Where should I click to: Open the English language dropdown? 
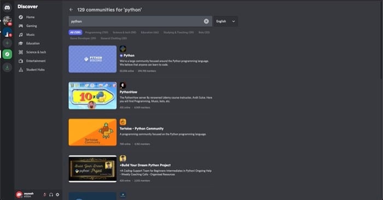[x=225, y=21]
